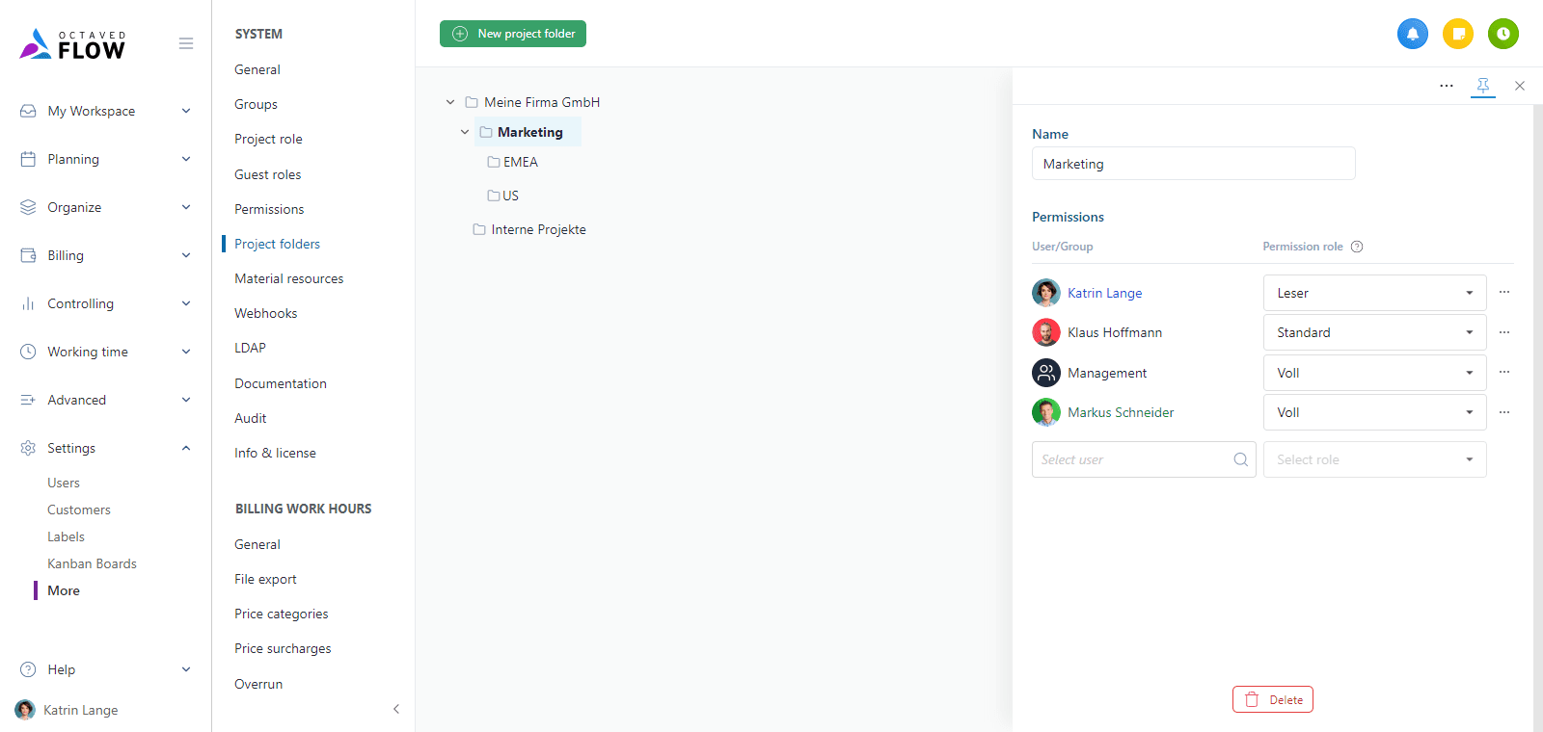
Task: Open the green clock time-tracking icon
Action: coord(1502,34)
